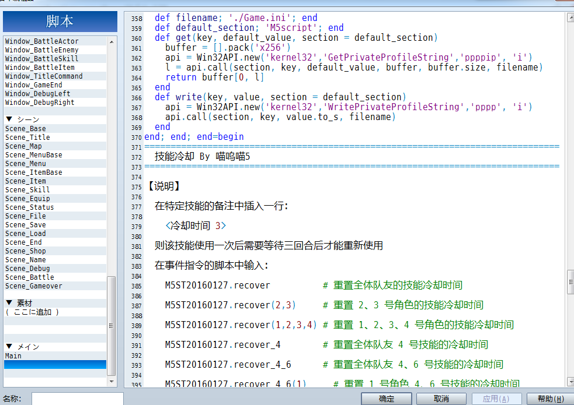
Task: Collapse the シーン section triangle
Action: [x=9, y=119]
